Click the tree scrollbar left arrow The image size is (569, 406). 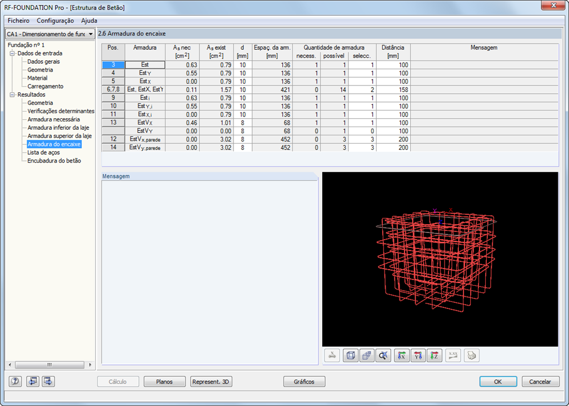[x=10, y=365]
